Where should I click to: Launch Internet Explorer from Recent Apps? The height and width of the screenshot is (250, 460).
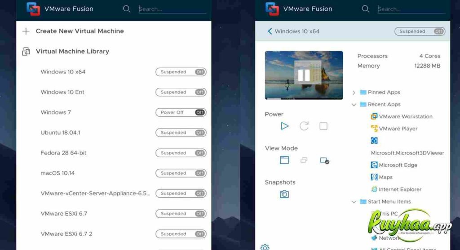[400, 189]
